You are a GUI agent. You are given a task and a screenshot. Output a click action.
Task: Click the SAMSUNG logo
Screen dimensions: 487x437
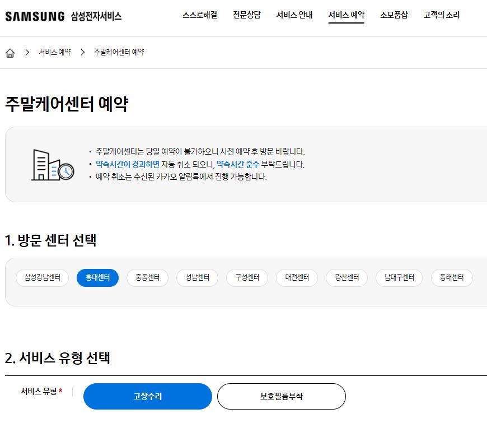point(35,15)
